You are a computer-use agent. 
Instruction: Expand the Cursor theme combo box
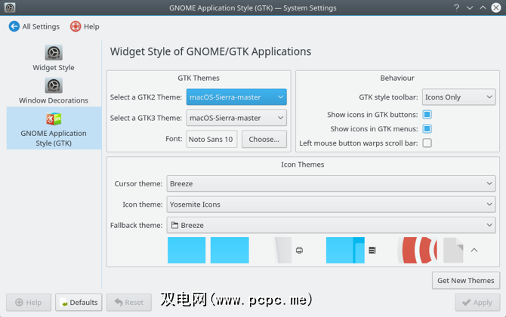331,183
